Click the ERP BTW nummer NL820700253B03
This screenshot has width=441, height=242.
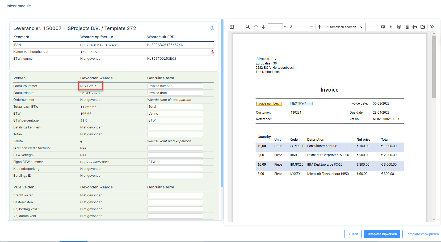coord(162,59)
